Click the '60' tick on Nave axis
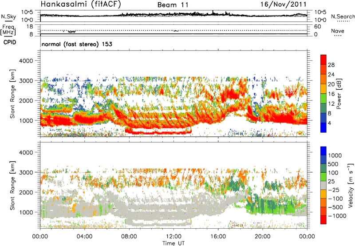This screenshot has height=246, width=355. coord(317,27)
